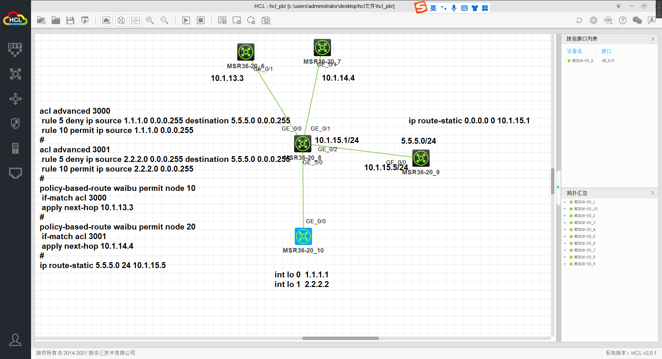Collapse the 抓包接口列表 panel
The width and height of the screenshot is (662, 359).
point(653,39)
